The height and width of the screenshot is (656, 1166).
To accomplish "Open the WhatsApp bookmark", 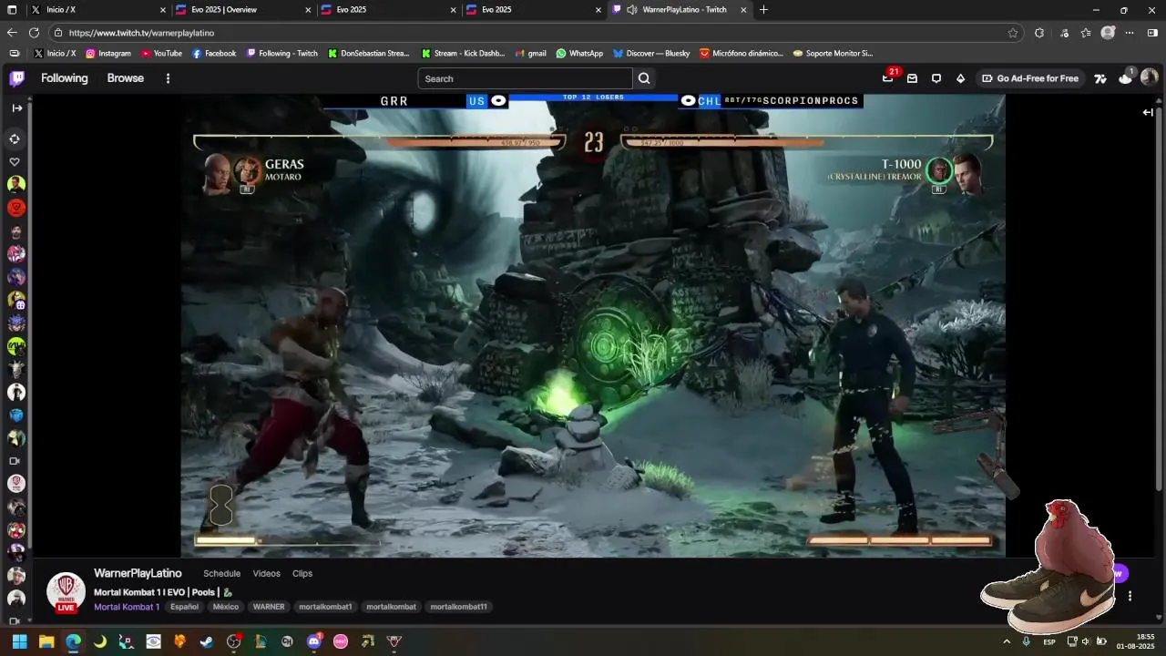I will [579, 54].
